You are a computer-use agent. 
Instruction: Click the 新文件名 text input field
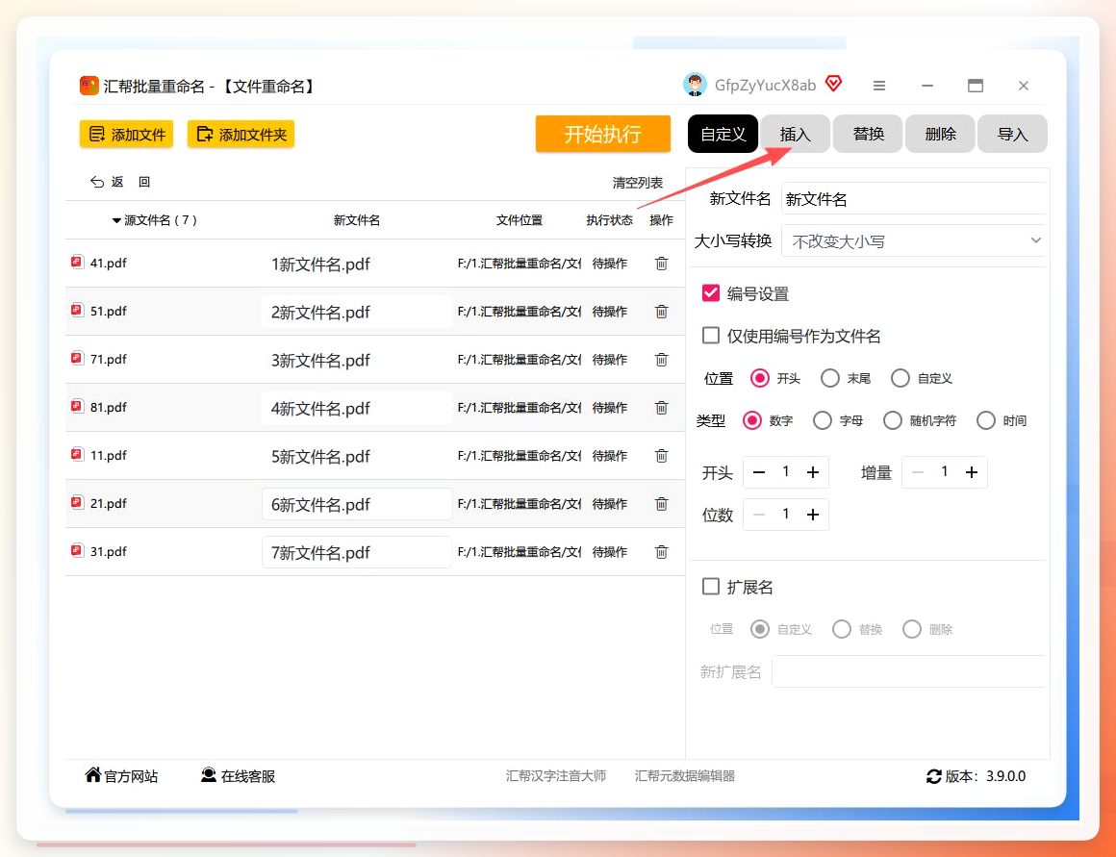coord(914,198)
